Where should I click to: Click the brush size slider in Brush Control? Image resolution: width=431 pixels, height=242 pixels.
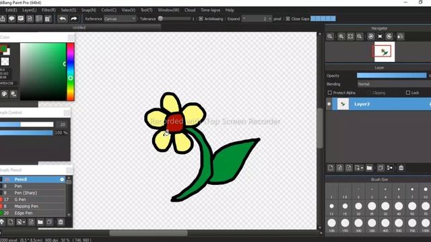27,124
